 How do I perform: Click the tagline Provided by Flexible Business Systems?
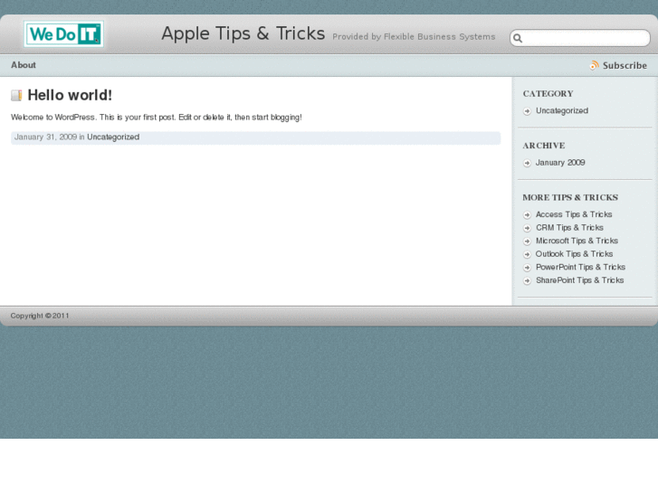click(x=414, y=37)
